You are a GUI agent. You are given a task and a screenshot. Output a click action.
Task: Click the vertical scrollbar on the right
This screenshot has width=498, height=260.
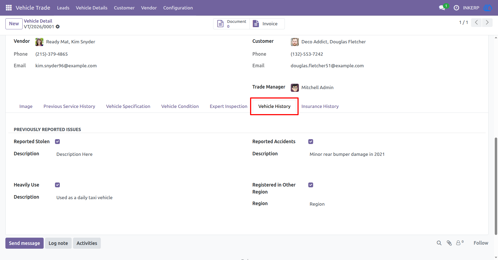point(496,186)
